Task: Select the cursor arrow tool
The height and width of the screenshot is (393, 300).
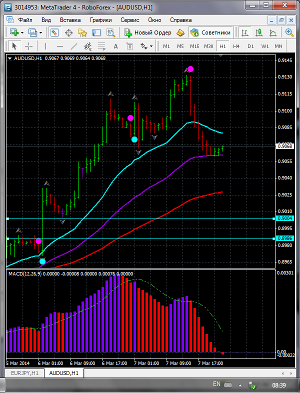Action: pyautogui.click(x=14, y=46)
